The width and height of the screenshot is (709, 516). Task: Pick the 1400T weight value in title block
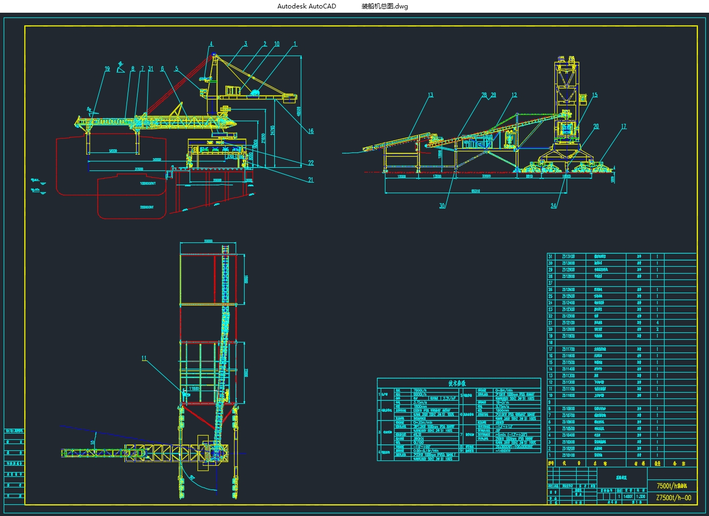(629, 496)
